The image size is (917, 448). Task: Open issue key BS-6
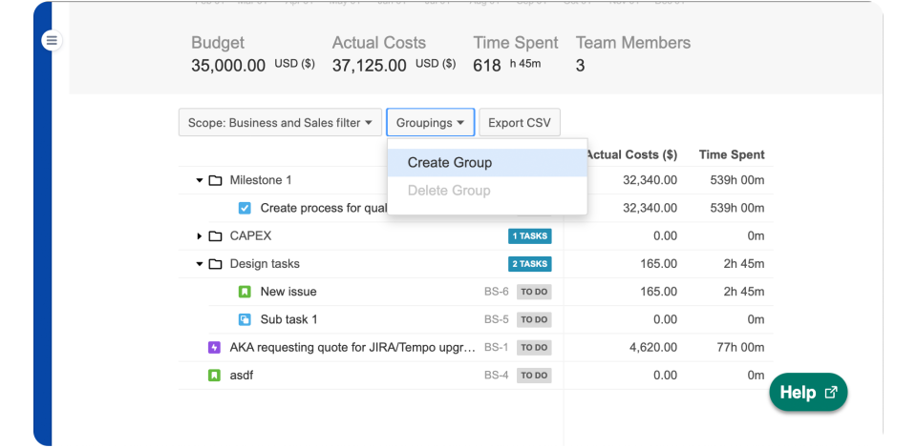497,292
